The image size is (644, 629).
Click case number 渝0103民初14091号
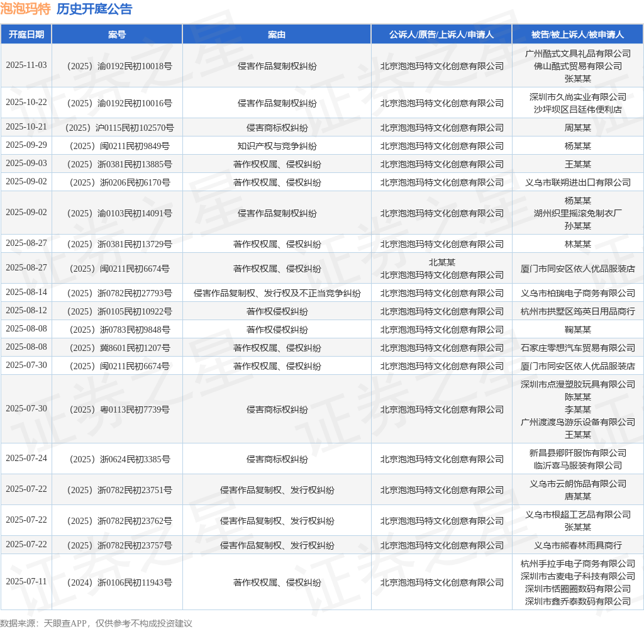tap(119, 213)
